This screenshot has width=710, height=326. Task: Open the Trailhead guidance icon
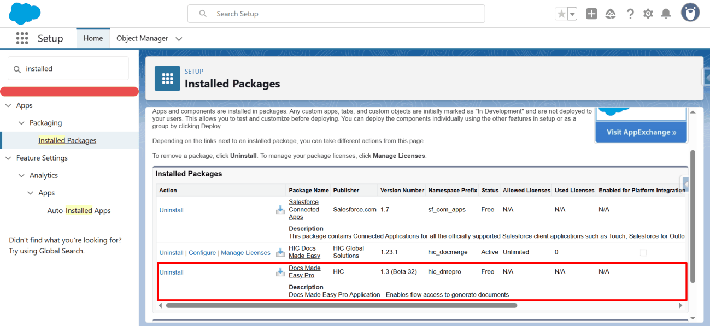pos(611,14)
